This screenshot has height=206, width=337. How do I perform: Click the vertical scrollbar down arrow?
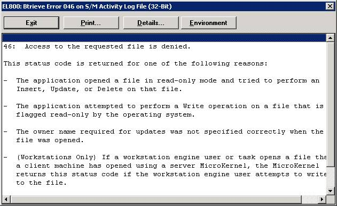pos(331,191)
